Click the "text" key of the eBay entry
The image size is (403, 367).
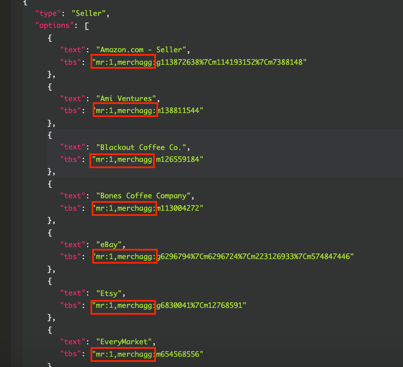point(73,244)
